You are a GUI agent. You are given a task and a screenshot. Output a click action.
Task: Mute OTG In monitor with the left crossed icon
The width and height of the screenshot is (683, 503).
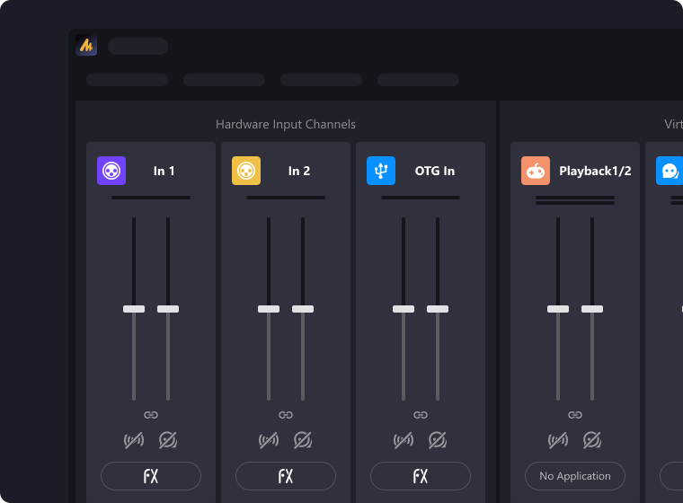pyautogui.click(x=404, y=440)
